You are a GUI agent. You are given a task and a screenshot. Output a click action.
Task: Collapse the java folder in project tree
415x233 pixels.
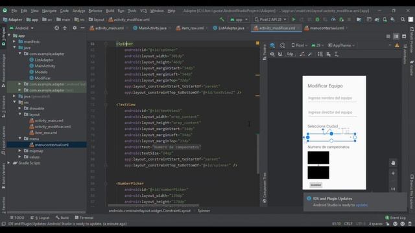[14, 47]
